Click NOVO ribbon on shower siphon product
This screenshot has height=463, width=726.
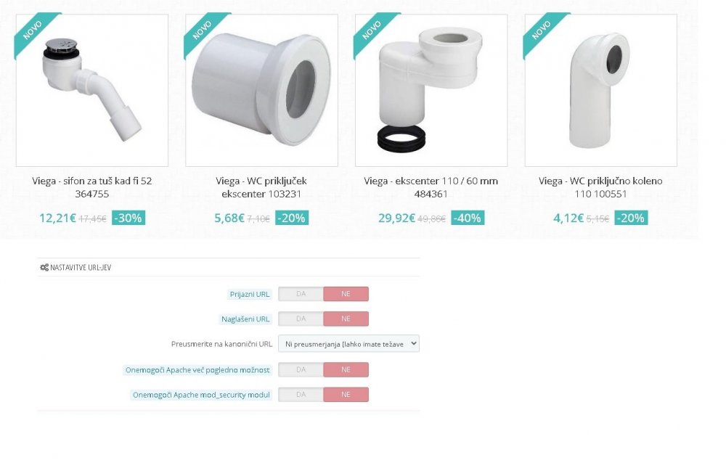(x=33, y=30)
